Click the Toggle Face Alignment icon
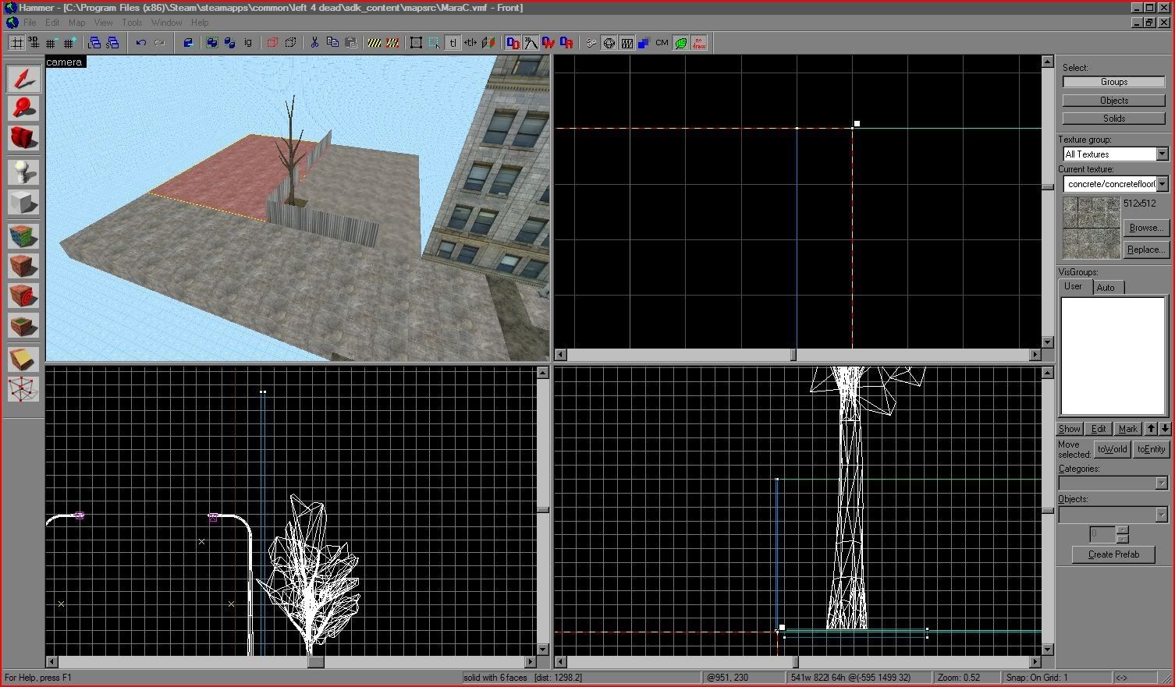The image size is (1175, 687). 488,43
